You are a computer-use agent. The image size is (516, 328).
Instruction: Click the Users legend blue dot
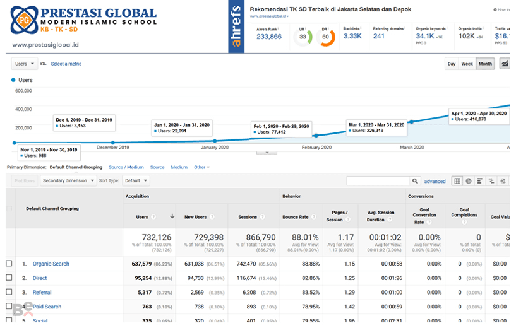coord(13,80)
